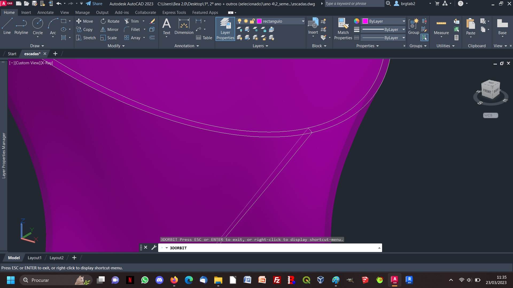513x288 pixels.
Task: Open the Quick Calculator icon
Action: click(456, 38)
